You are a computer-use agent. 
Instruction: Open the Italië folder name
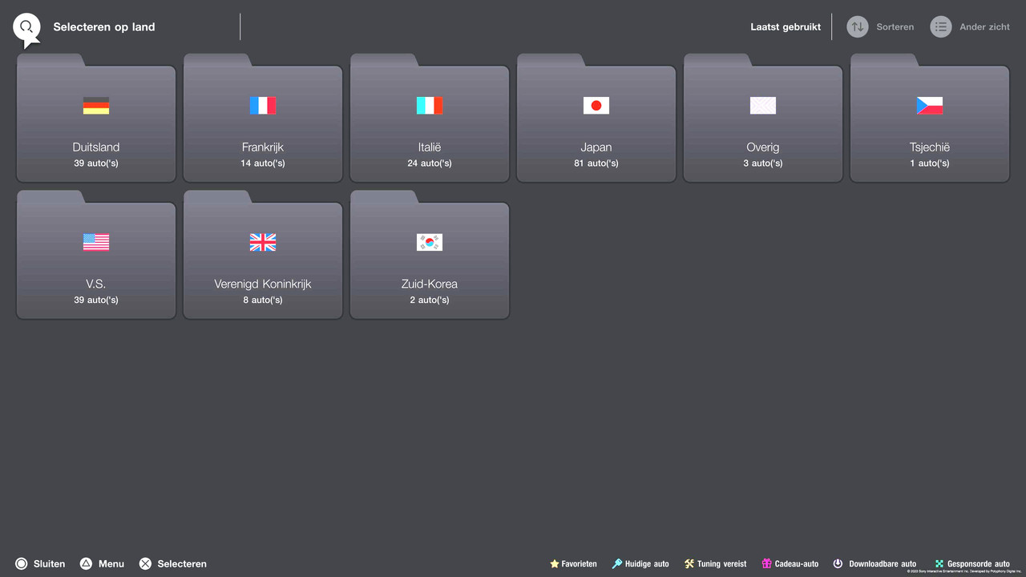click(x=430, y=147)
